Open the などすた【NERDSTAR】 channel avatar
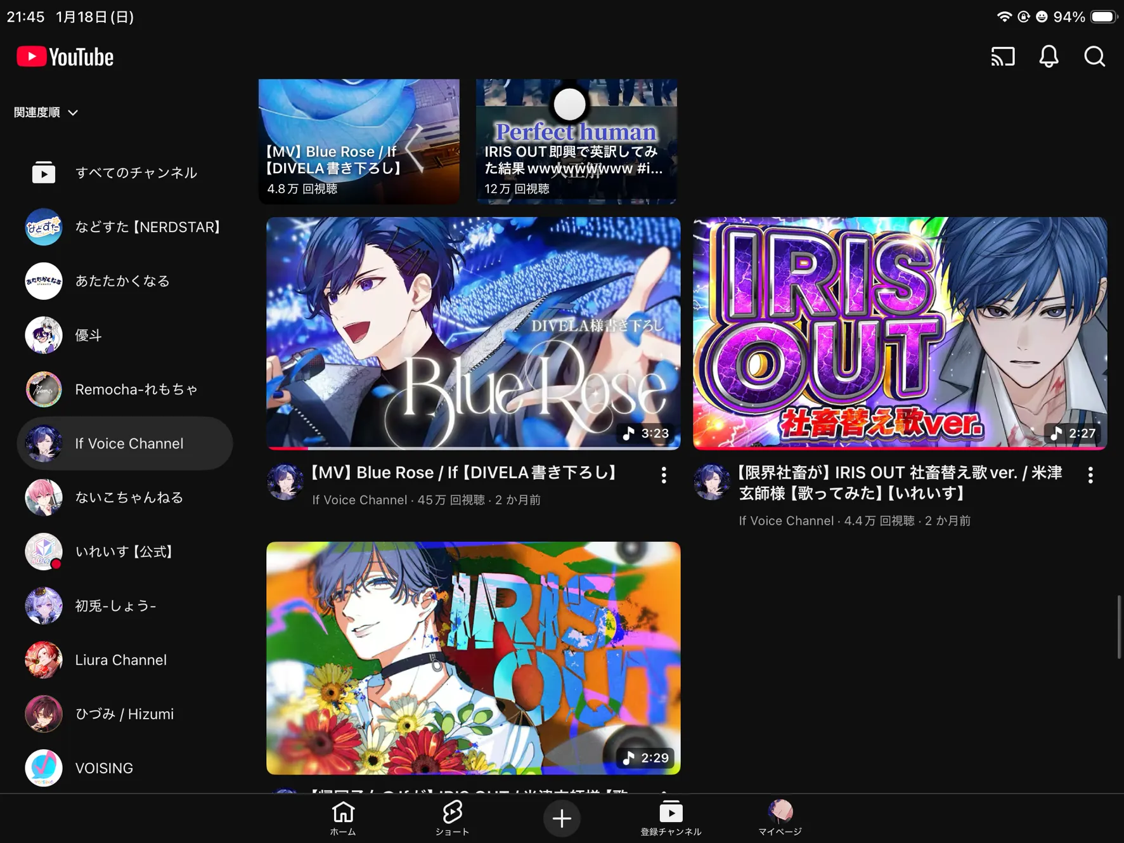The image size is (1124, 843). click(x=44, y=226)
